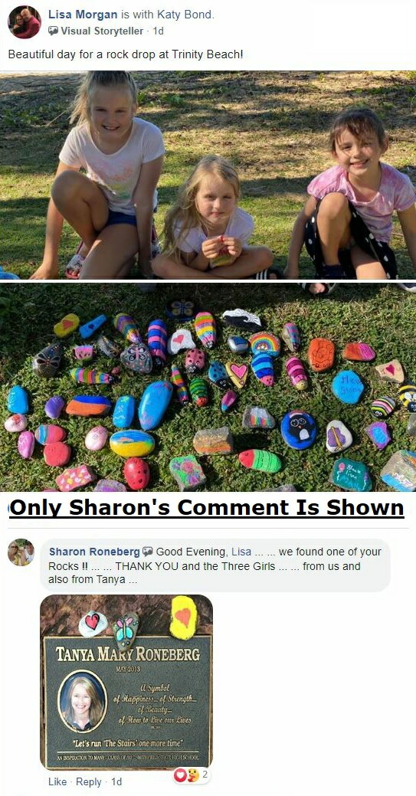Click the Visual Storyteller label text

102,31
